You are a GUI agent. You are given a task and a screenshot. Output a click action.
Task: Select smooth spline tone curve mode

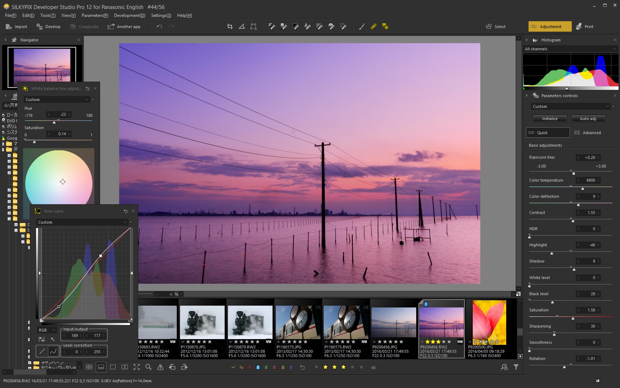pos(53,351)
